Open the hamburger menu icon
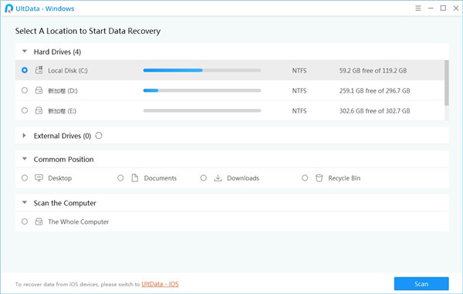Screen dimensions: 463x294 (418, 8)
